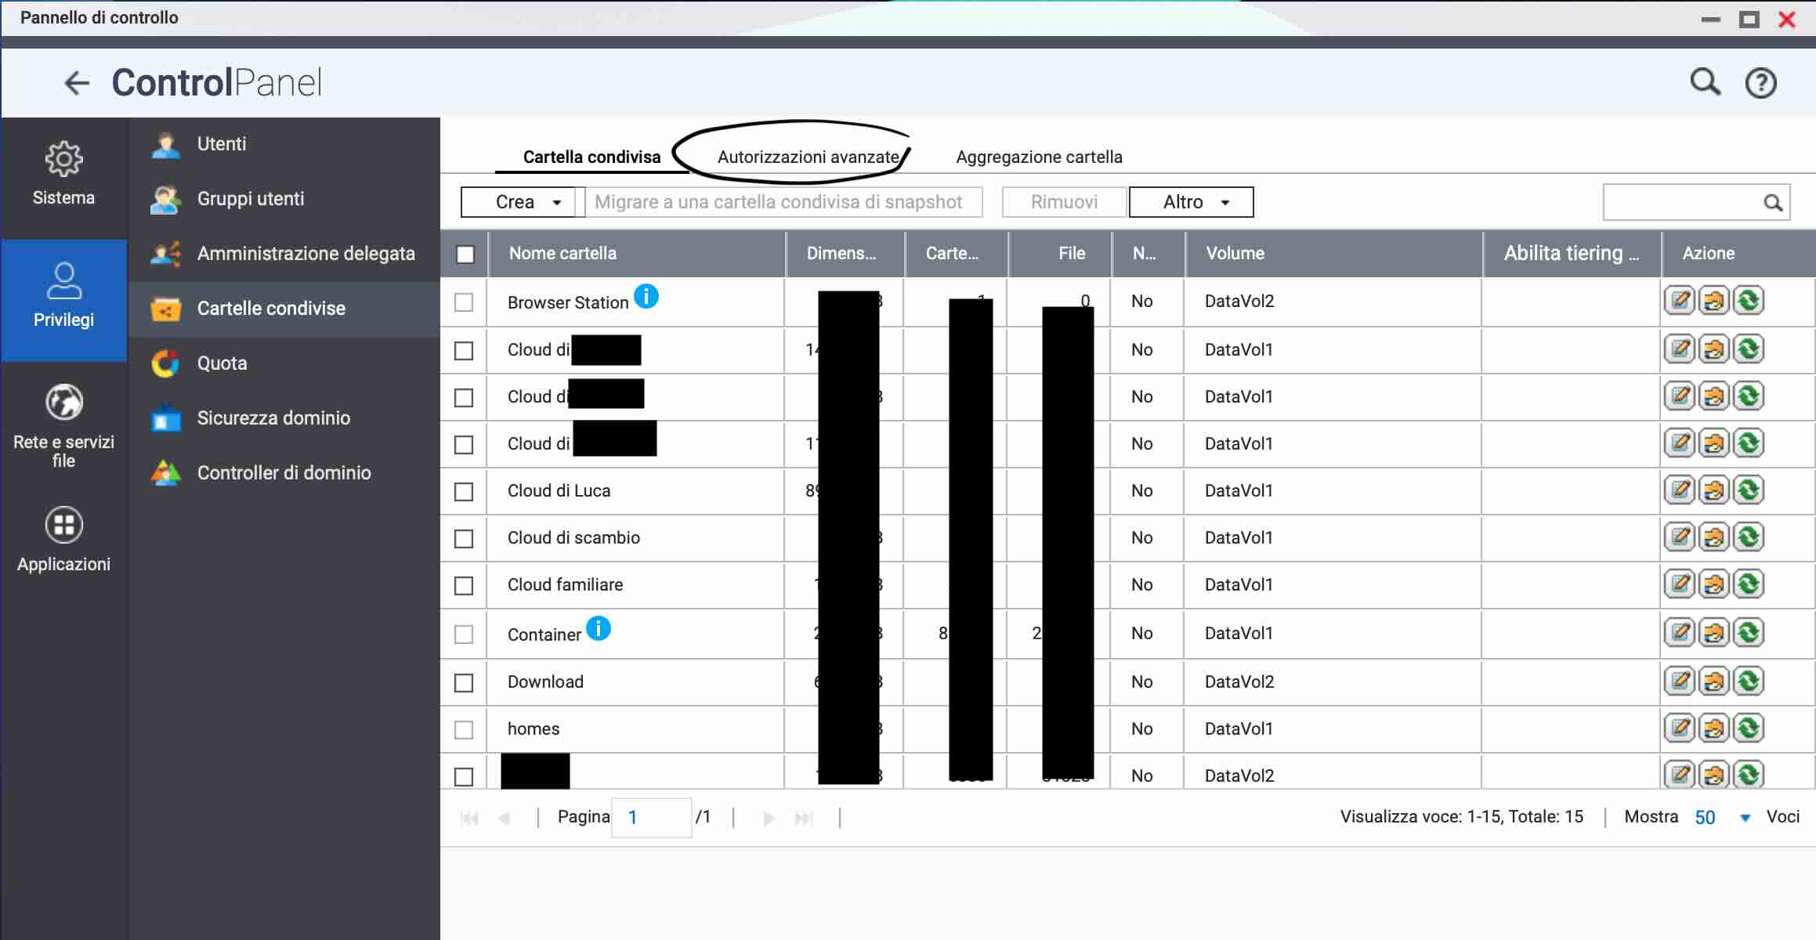Toggle the select-all checkbox in table header
1816x940 pixels.
(465, 255)
